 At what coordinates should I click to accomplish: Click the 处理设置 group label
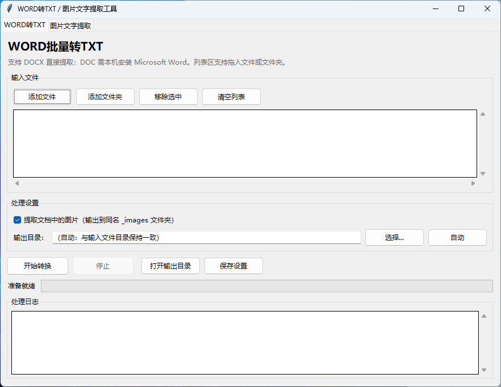25,203
